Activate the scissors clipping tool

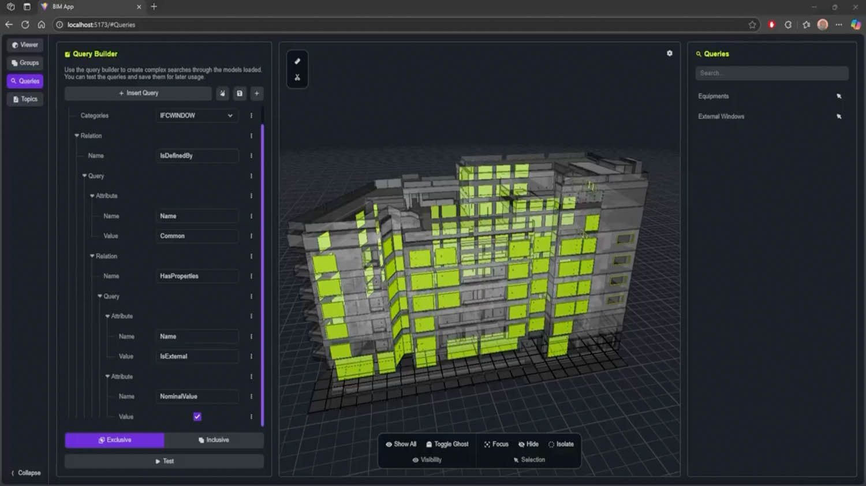click(297, 77)
